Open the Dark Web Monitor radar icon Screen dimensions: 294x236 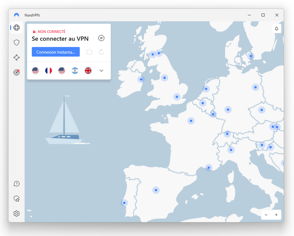16,72
